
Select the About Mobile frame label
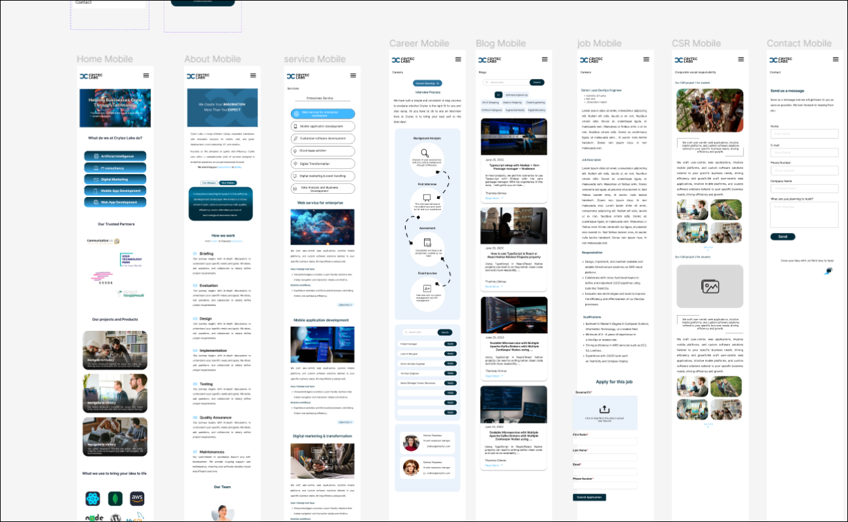pos(213,59)
